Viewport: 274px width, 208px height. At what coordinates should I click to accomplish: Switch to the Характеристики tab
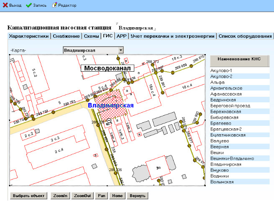tap(29, 36)
